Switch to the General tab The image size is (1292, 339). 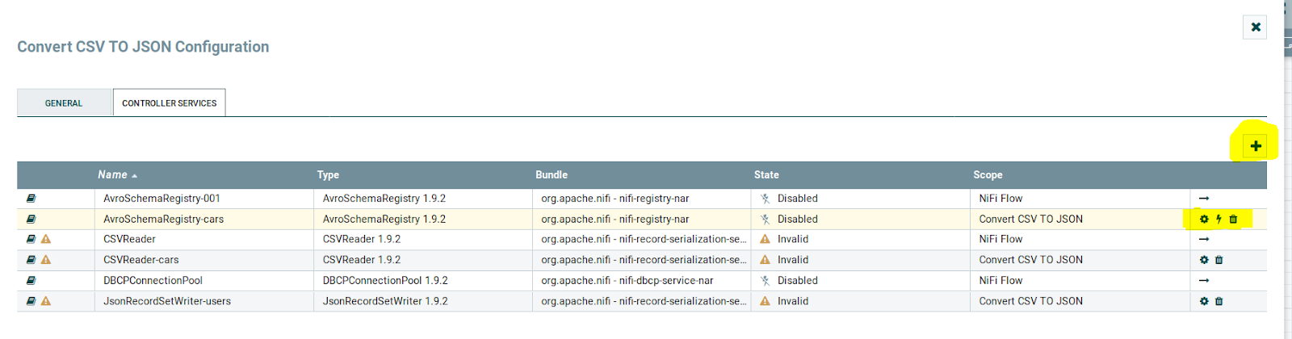click(64, 103)
